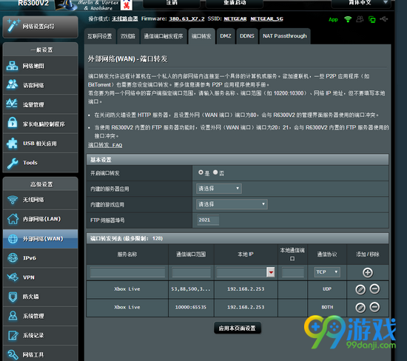This screenshot has height=361, width=407.
Task: Apply the settings on this page
Action: (x=238, y=328)
